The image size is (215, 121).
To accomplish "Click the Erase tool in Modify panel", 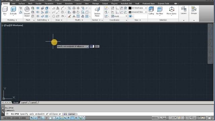I will tap(70, 16).
